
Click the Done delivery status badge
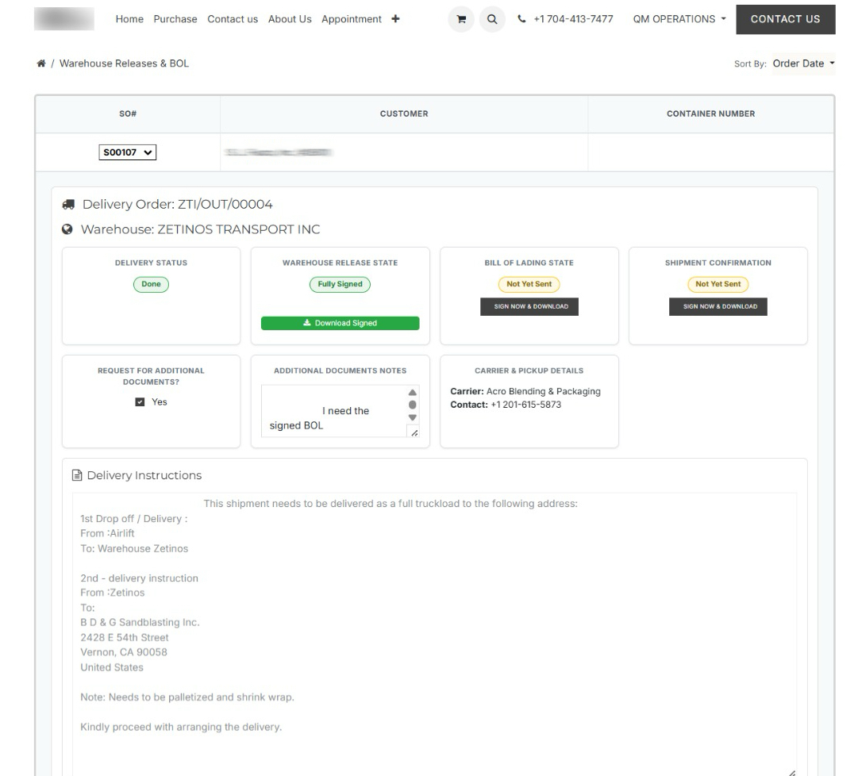pos(151,283)
